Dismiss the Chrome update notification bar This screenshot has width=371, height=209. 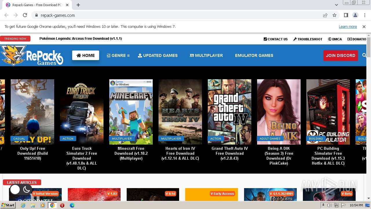pos(364,26)
